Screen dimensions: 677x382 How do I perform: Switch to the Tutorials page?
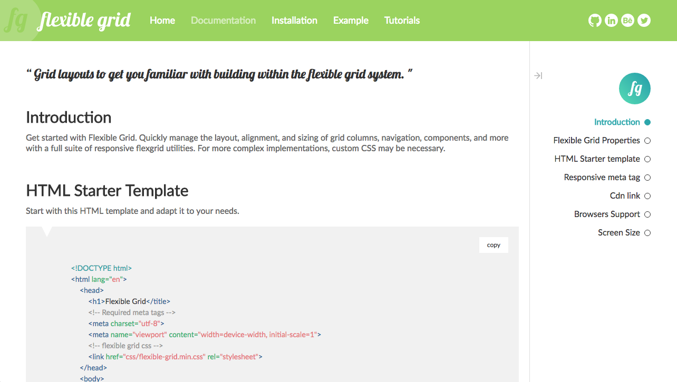click(402, 20)
